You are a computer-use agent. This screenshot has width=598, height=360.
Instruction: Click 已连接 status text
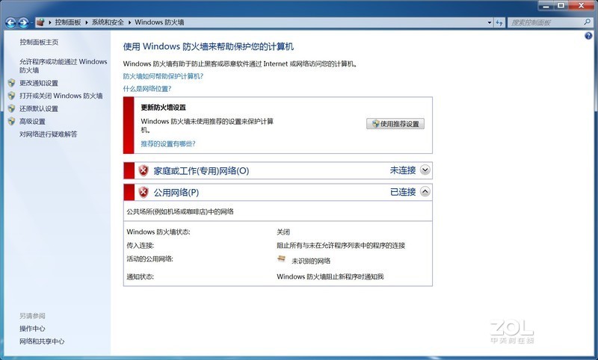403,192
